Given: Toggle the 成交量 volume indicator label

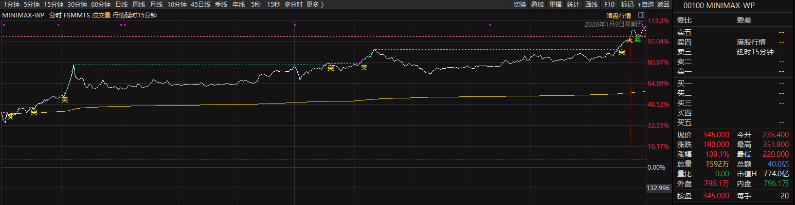Looking at the screenshot, I should point(101,15).
